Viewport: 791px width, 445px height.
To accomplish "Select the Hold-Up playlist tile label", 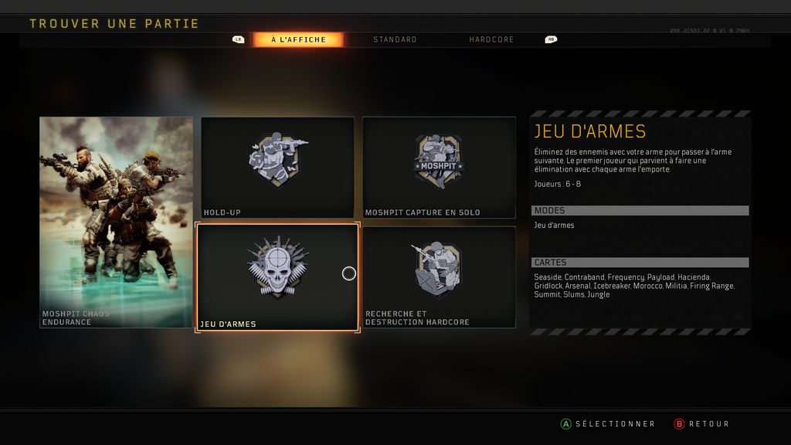I will 222,212.
